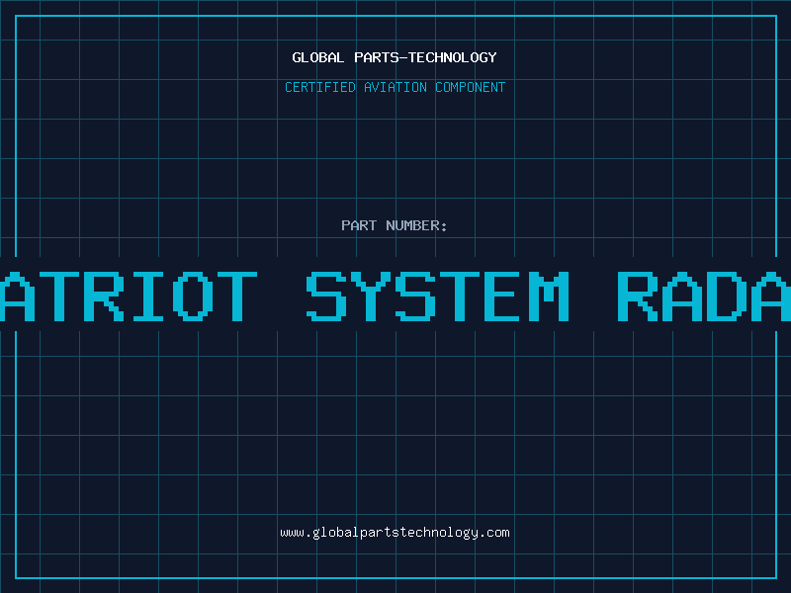Open the www.globalpartstechnology.com website link
Screen dimensions: 791x593
tap(395, 533)
